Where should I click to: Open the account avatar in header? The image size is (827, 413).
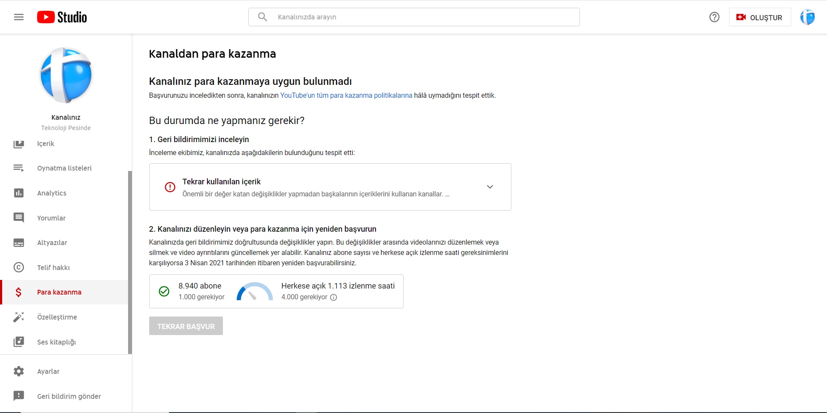(x=808, y=17)
